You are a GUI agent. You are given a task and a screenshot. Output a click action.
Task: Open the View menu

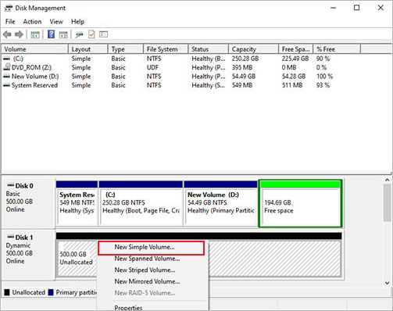click(56, 22)
